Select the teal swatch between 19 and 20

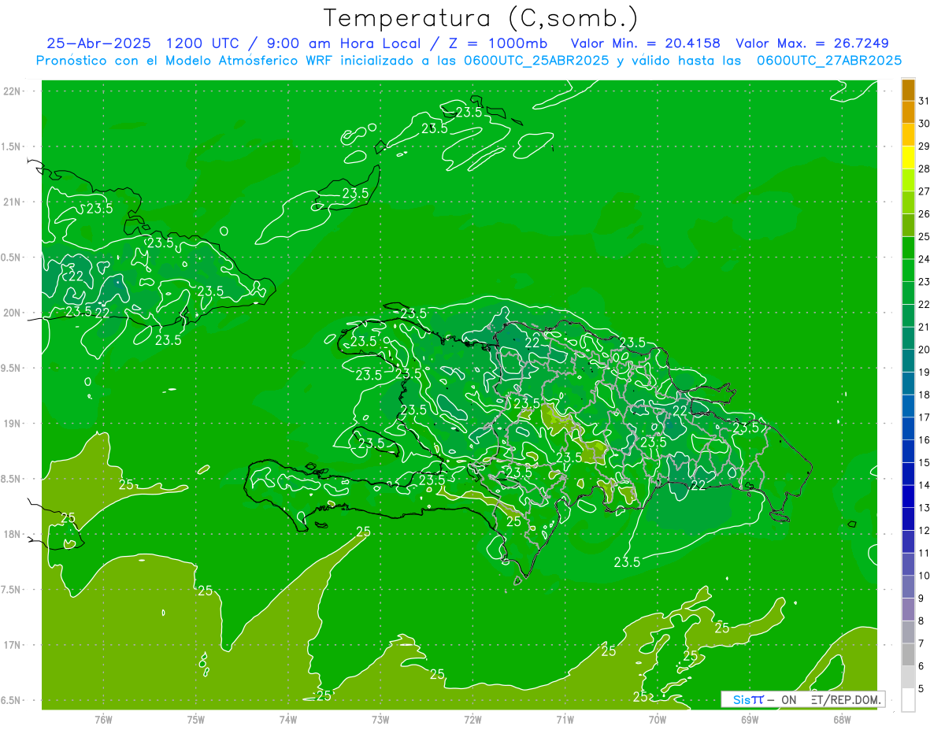click(908, 361)
